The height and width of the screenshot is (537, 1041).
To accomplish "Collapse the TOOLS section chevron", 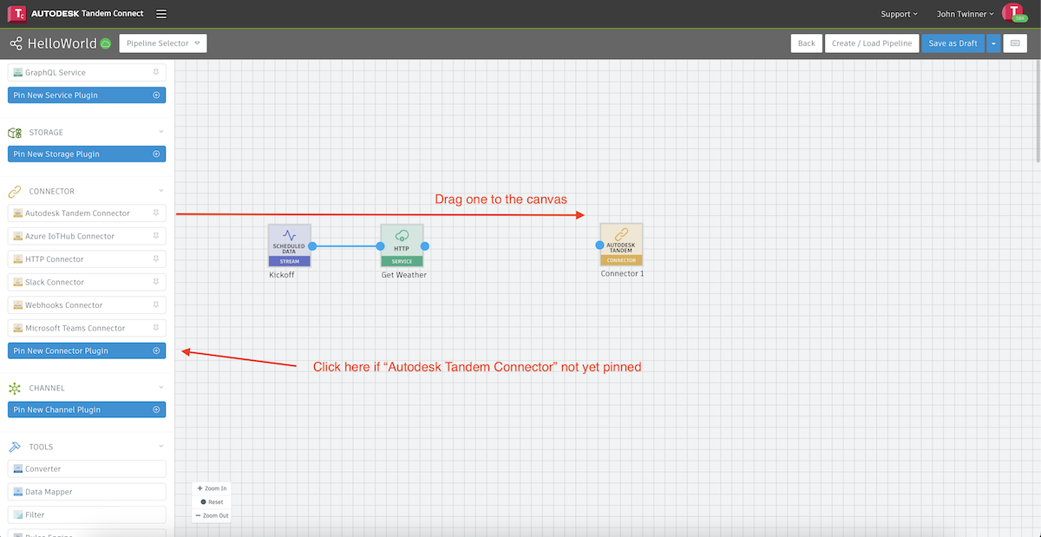I will tap(161, 447).
